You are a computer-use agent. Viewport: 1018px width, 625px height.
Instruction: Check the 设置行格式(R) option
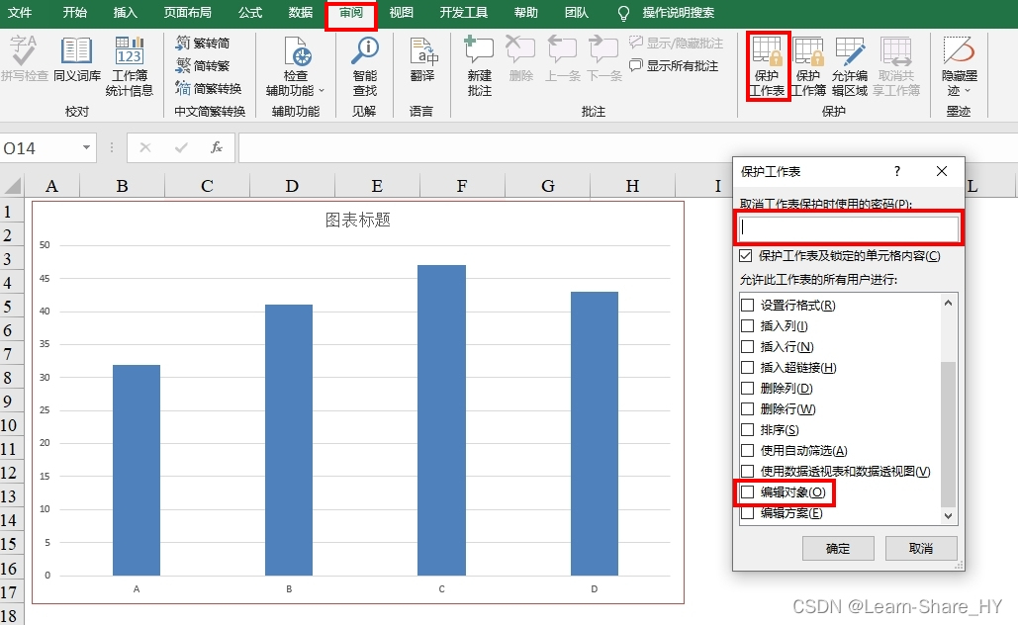tap(748, 305)
